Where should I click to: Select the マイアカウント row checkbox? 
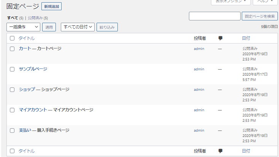pyautogui.click(x=12, y=110)
